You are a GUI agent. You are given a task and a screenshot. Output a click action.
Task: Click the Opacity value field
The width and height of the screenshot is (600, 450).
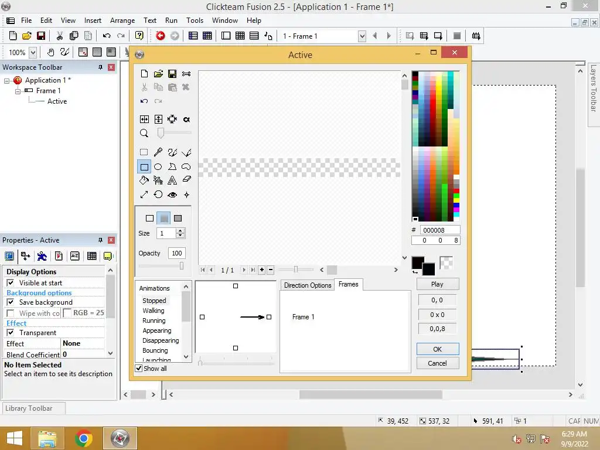coord(177,253)
